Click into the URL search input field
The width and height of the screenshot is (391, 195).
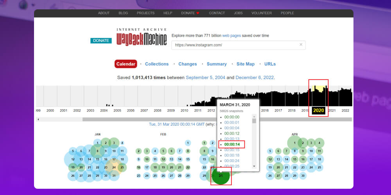pos(235,45)
